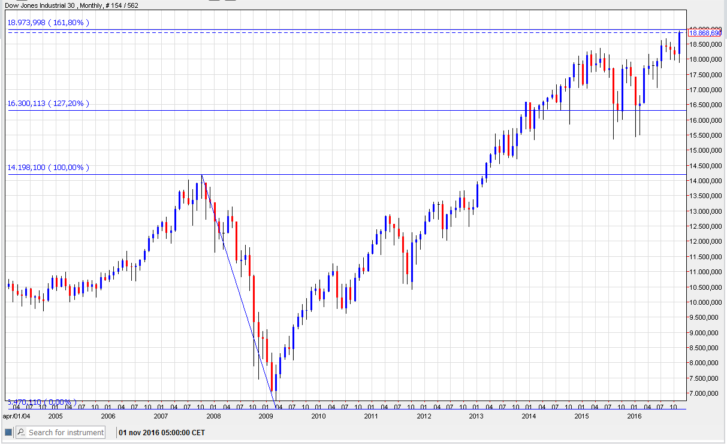
Task: Click the 18.500,000 price axis label
Action: point(705,45)
